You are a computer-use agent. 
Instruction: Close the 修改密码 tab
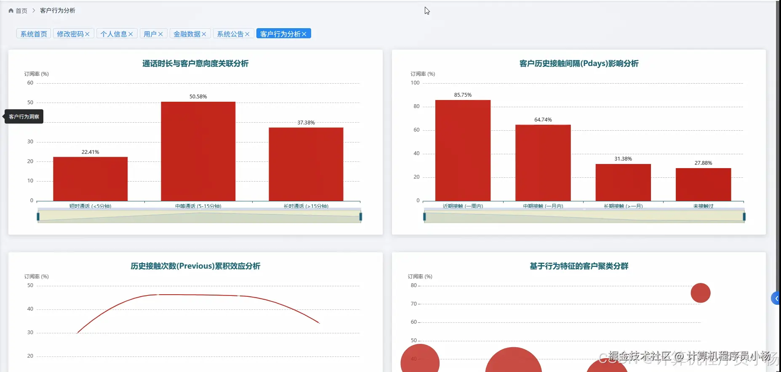(87, 34)
